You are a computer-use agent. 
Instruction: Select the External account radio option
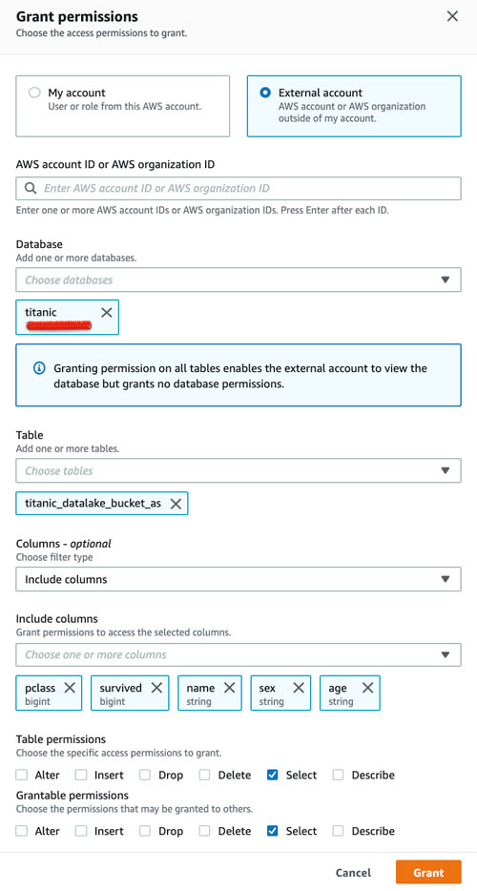pos(265,93)
